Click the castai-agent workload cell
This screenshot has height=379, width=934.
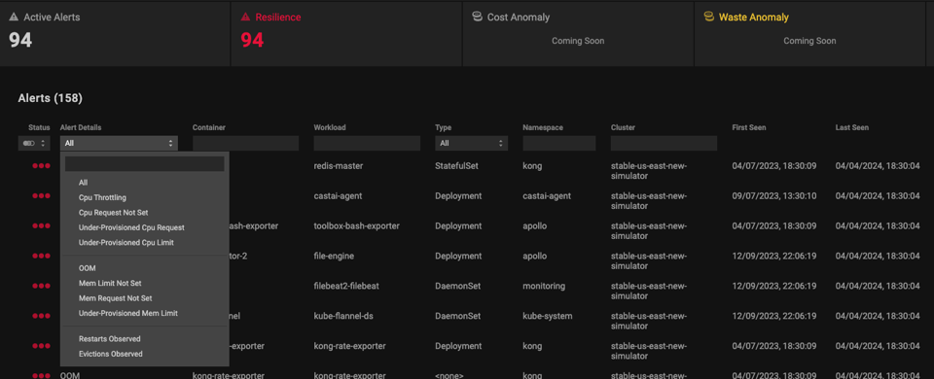(x=338, y=195)
